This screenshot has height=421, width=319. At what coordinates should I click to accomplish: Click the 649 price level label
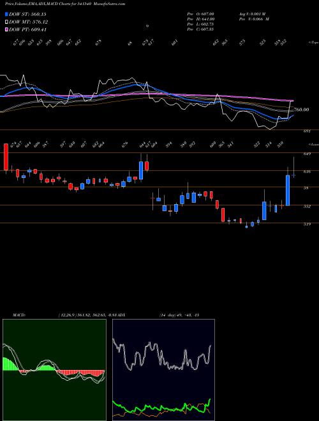[x=307, y=154]
